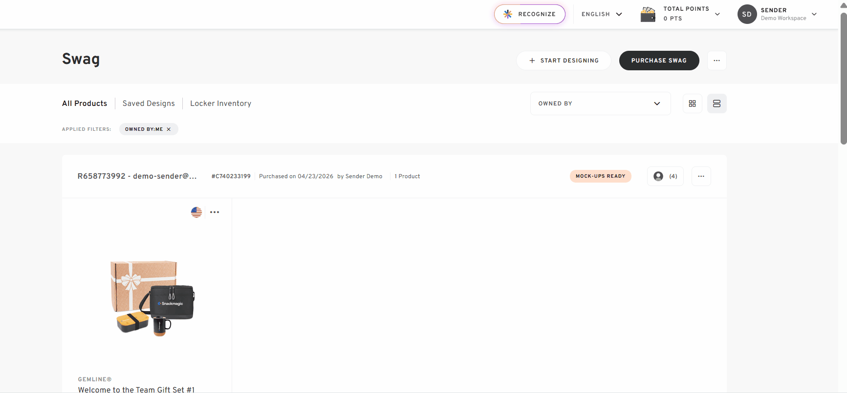Image resolution: width=847 pixels, height=393 pixels.
Task: Open the more options menu beside Purchase Swag
Action: 717,61
